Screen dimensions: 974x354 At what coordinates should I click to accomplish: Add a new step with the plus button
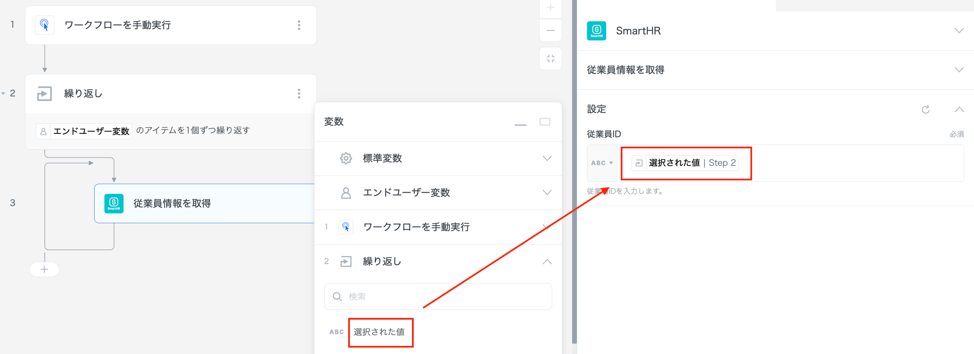click(44, 270)
